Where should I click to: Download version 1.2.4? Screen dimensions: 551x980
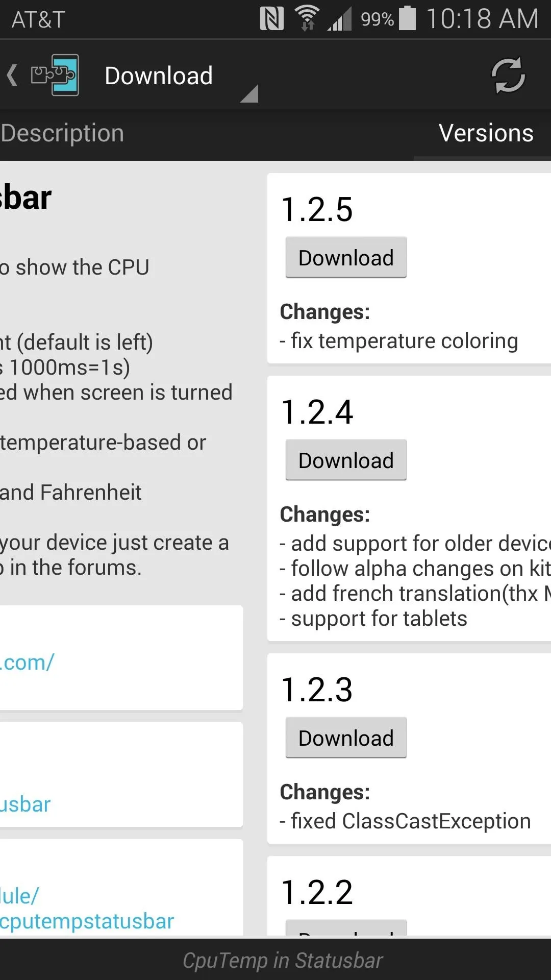click(346, 460)
